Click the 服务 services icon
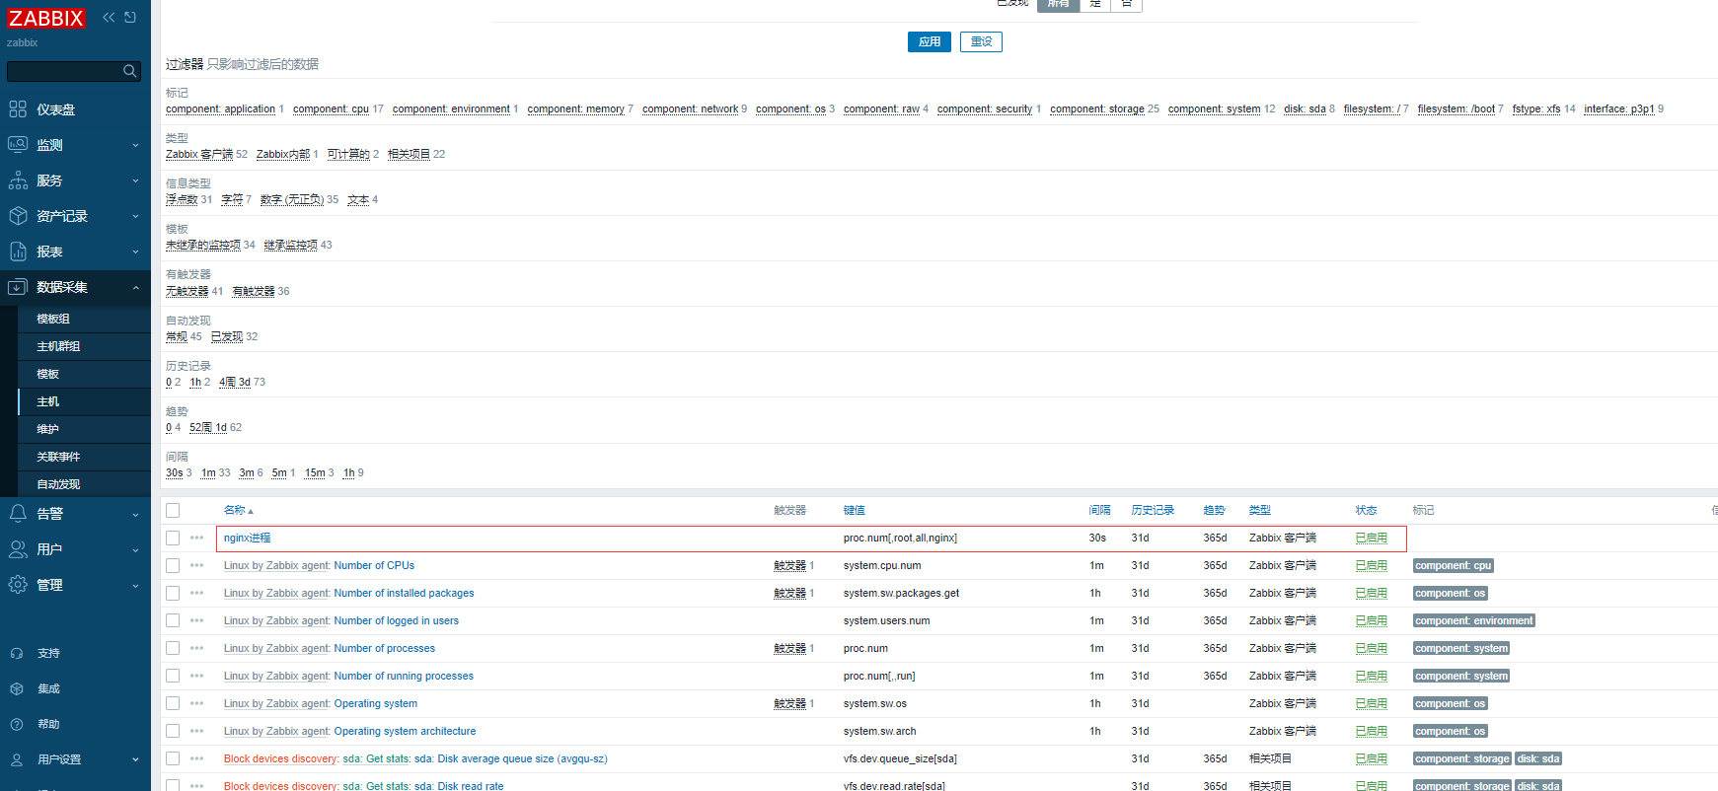 18,180
